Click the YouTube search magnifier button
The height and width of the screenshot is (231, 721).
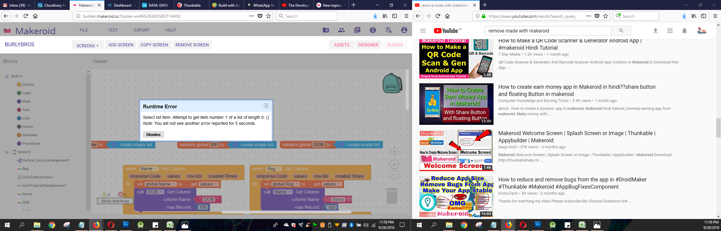621,31
